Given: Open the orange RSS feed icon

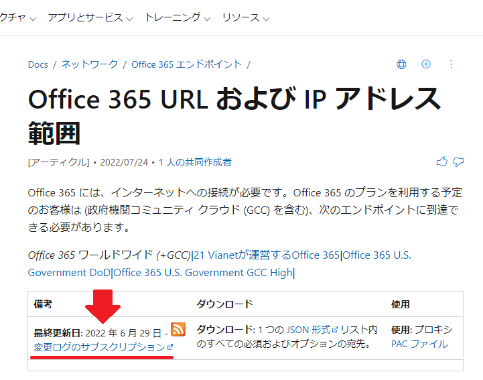Looking at the screenshot, I should (x=178, y=329).
